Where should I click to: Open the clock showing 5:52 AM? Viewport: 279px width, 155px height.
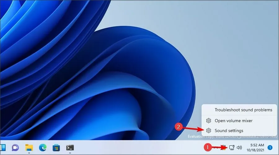(x=255, y=148)
